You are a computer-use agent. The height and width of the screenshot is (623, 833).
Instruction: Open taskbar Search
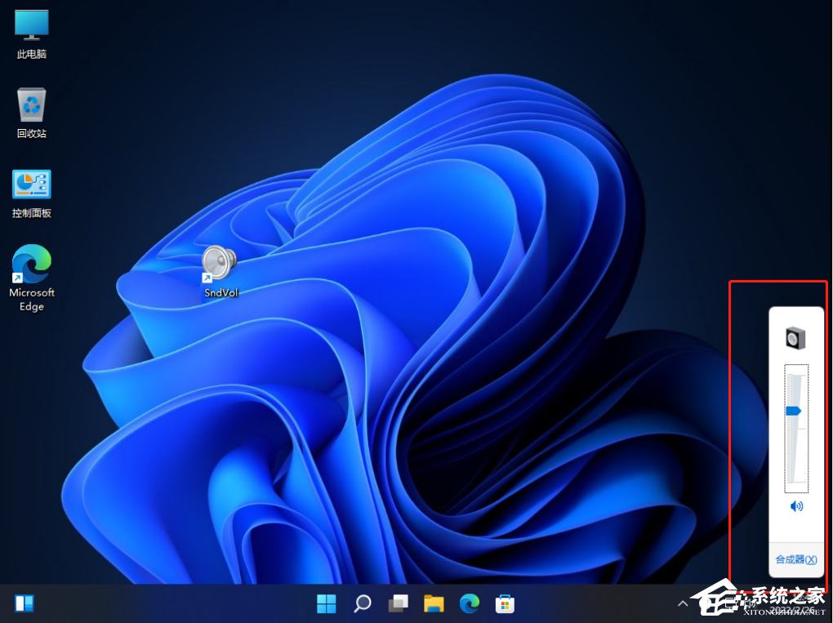(x=362, y=603)
